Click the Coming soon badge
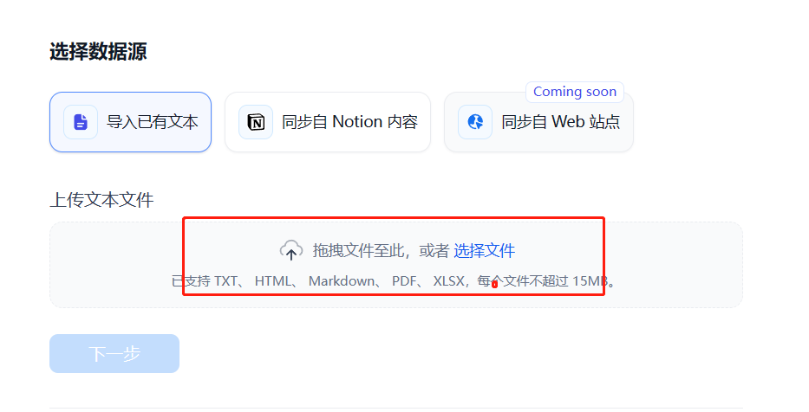 point(575,92)
